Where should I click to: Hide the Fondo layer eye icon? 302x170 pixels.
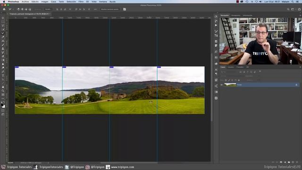[221, 85]
